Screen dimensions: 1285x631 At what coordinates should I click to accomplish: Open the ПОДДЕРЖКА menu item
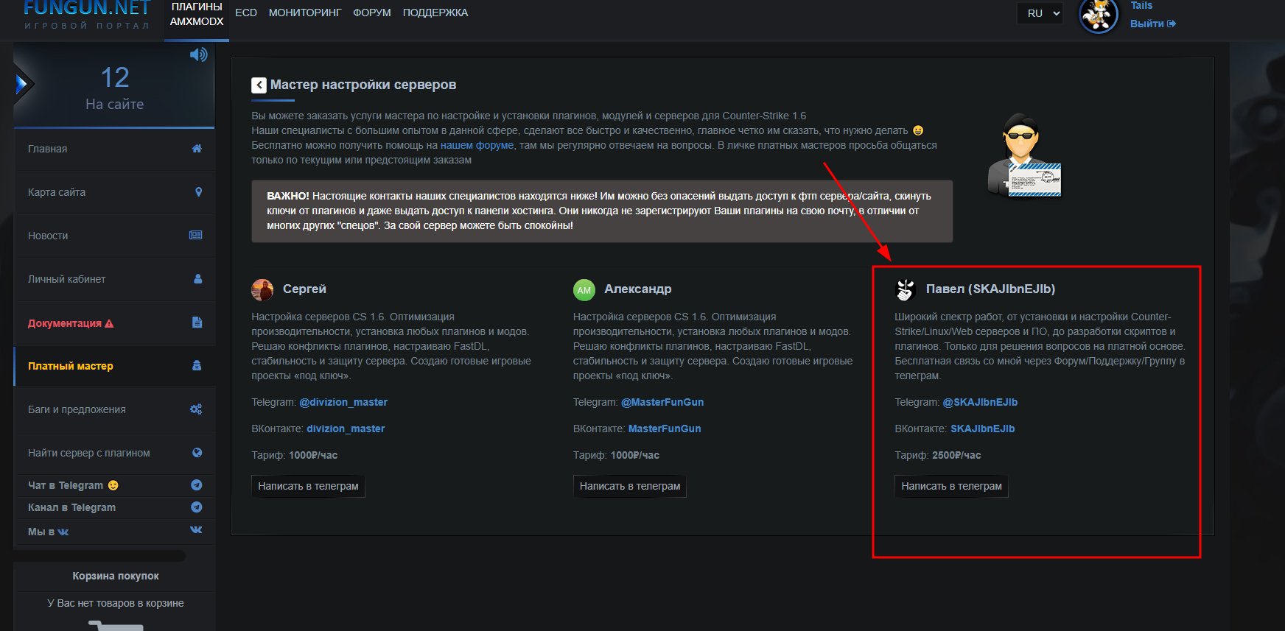click(435, 13)
